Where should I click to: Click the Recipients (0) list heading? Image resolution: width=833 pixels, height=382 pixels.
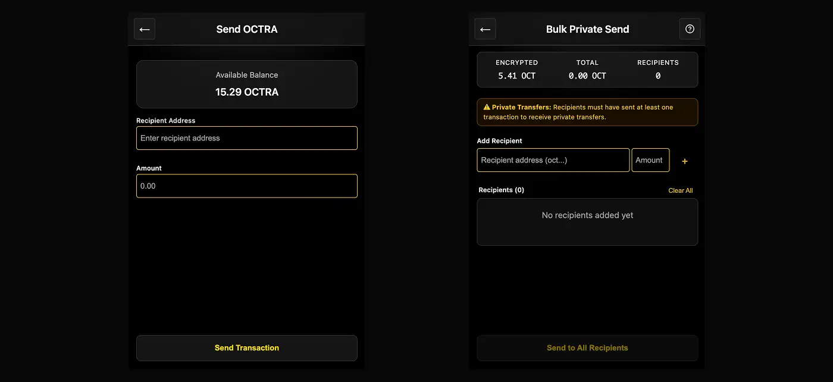pyautogui.click(x=501, y=190)
